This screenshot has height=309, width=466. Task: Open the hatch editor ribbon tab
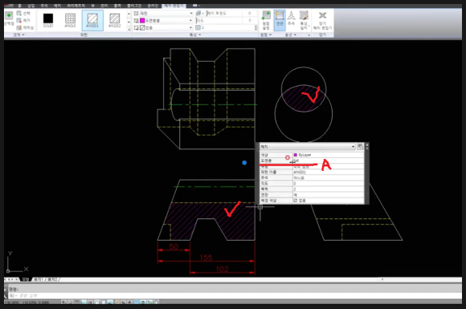click(174, 6)
